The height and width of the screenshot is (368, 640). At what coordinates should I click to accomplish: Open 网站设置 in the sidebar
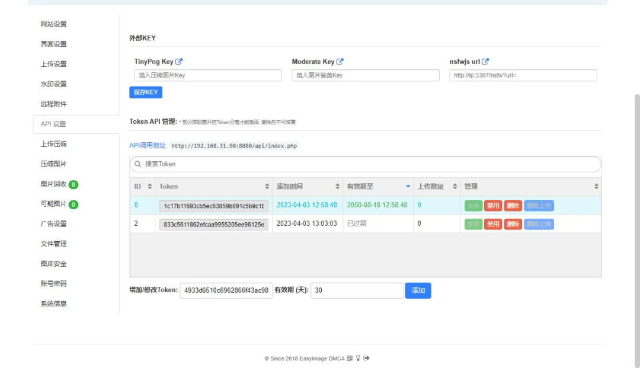[54, 24]
